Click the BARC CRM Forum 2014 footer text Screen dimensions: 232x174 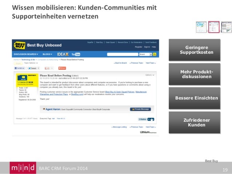pyautogui.click(x=63, y=169)
